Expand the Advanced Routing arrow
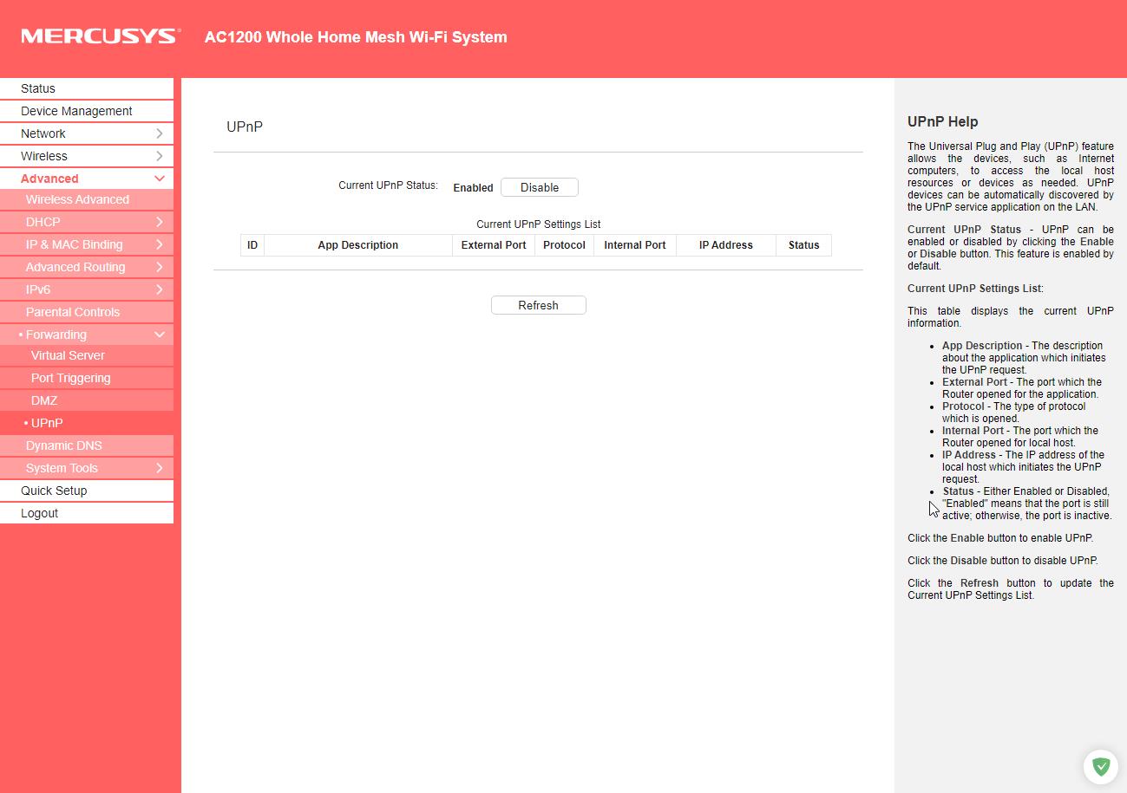 coord(160,267)
